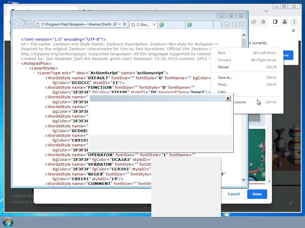This screenshot has width=305, height=228.
Task: Switch to second Internet Explorer tab
Action: [171, 25]
